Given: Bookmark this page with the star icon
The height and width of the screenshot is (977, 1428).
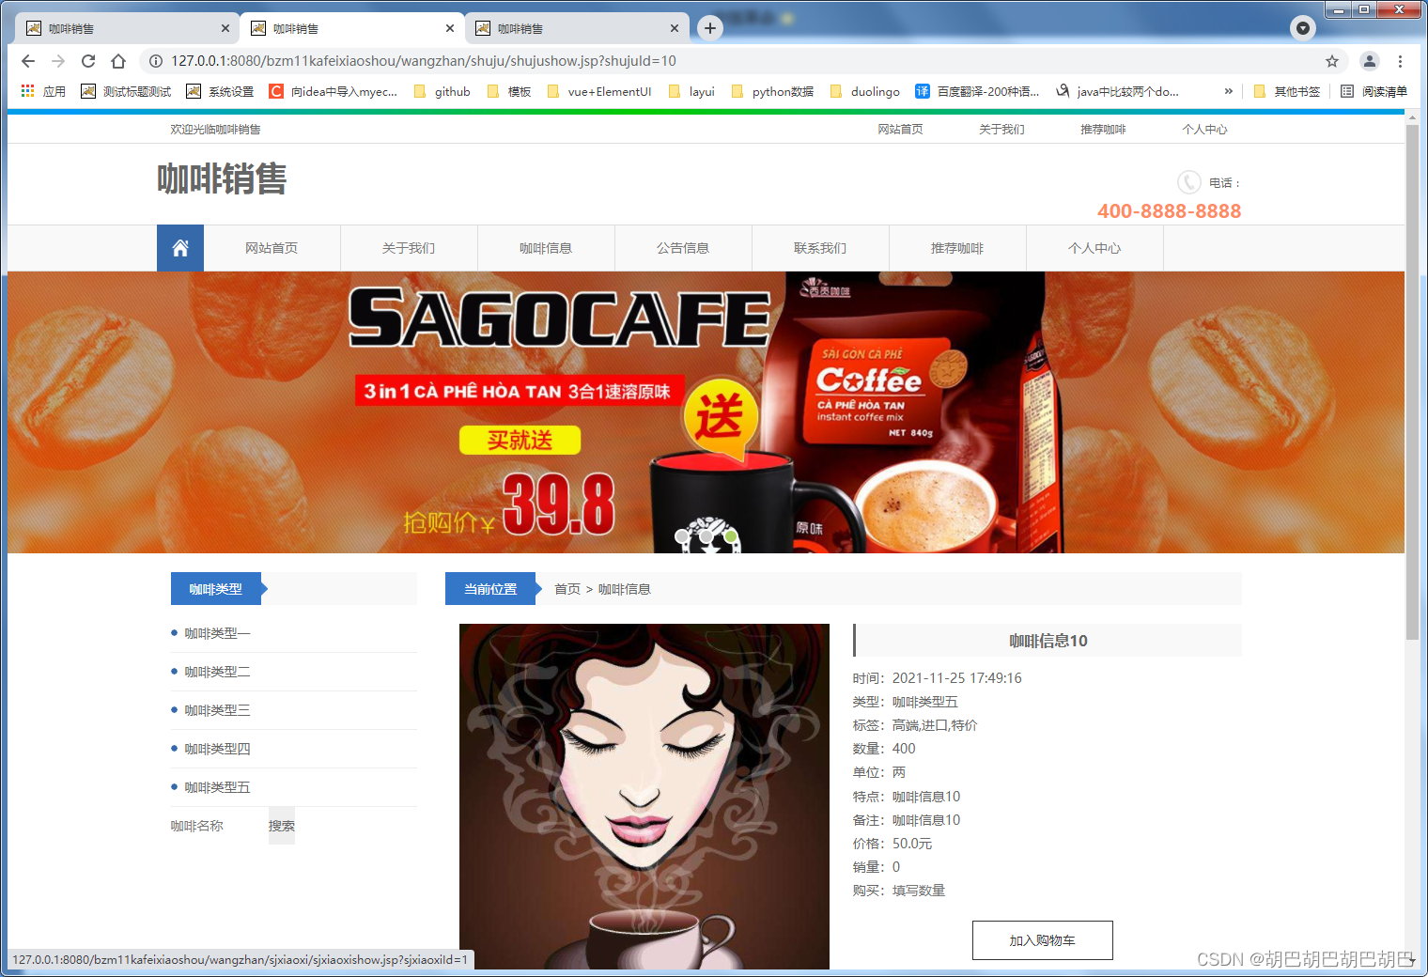Looking at the screenshot, I should (1332, 61).
